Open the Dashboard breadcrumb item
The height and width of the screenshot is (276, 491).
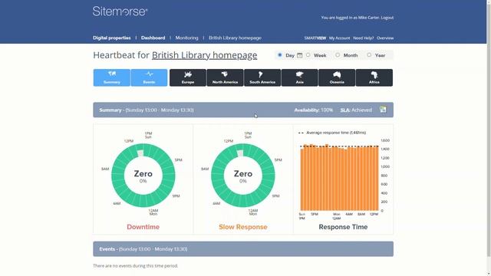(153, 38)
